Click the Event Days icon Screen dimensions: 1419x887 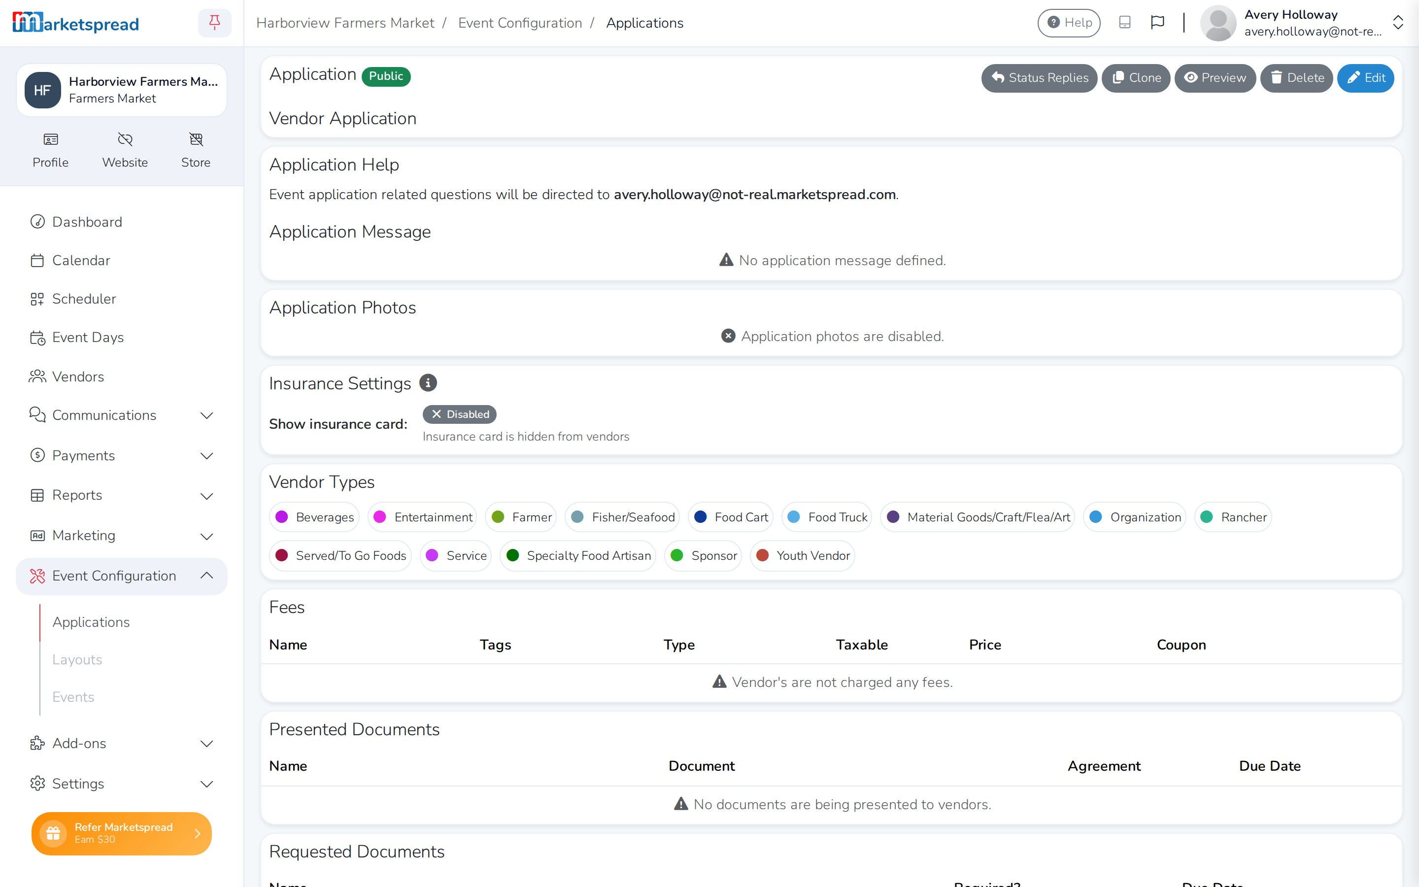[x=37, y=338]
